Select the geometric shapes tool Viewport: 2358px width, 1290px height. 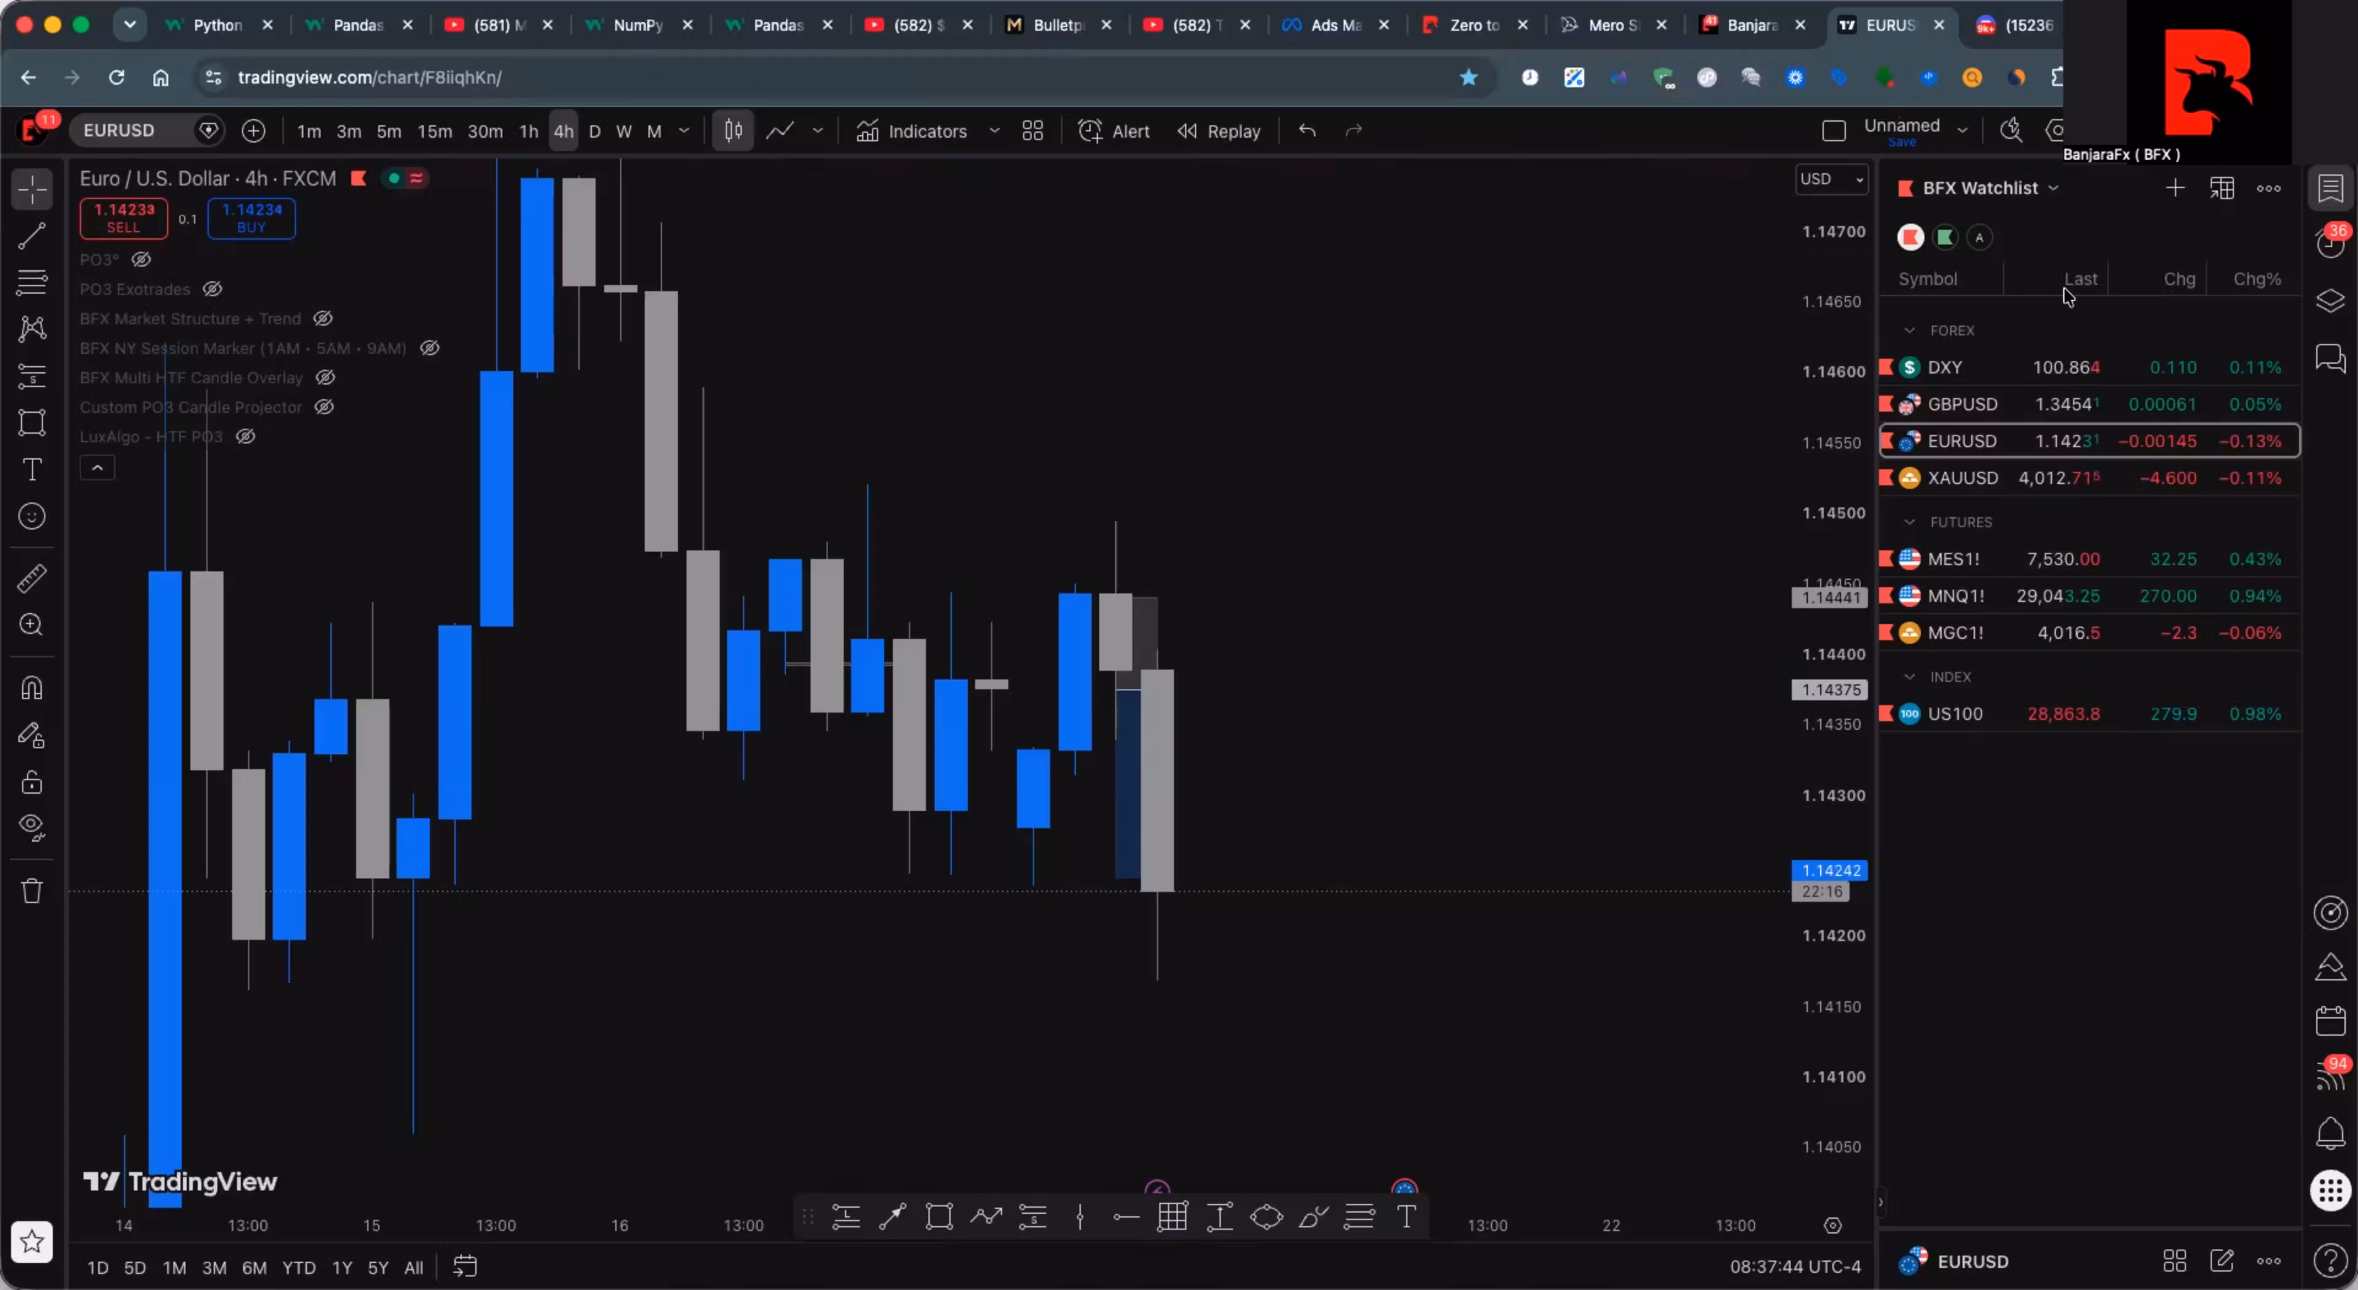[32, 422]
